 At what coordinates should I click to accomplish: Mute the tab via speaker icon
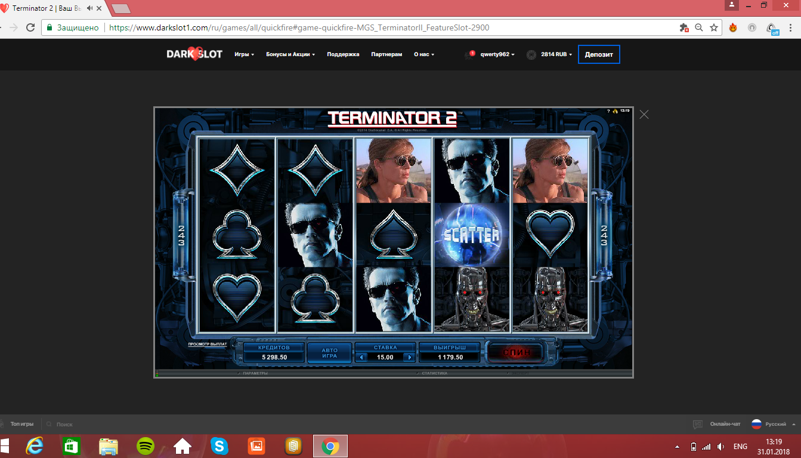(89, 8)
